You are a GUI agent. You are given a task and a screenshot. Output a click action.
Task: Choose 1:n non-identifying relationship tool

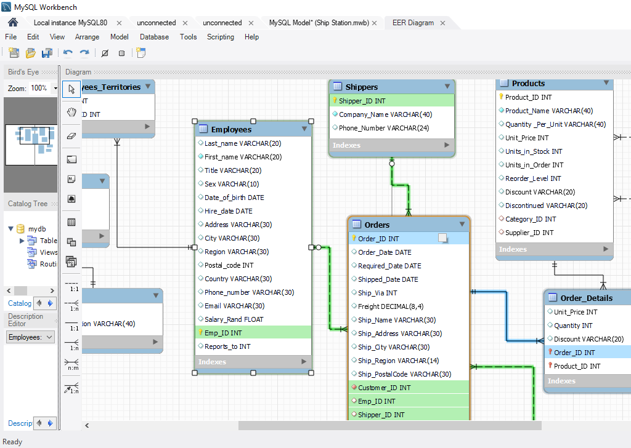click(72, 306)
